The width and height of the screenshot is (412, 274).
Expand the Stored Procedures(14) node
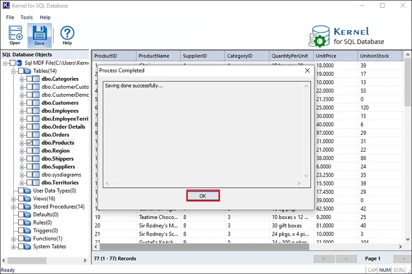(x=13, y=207)
